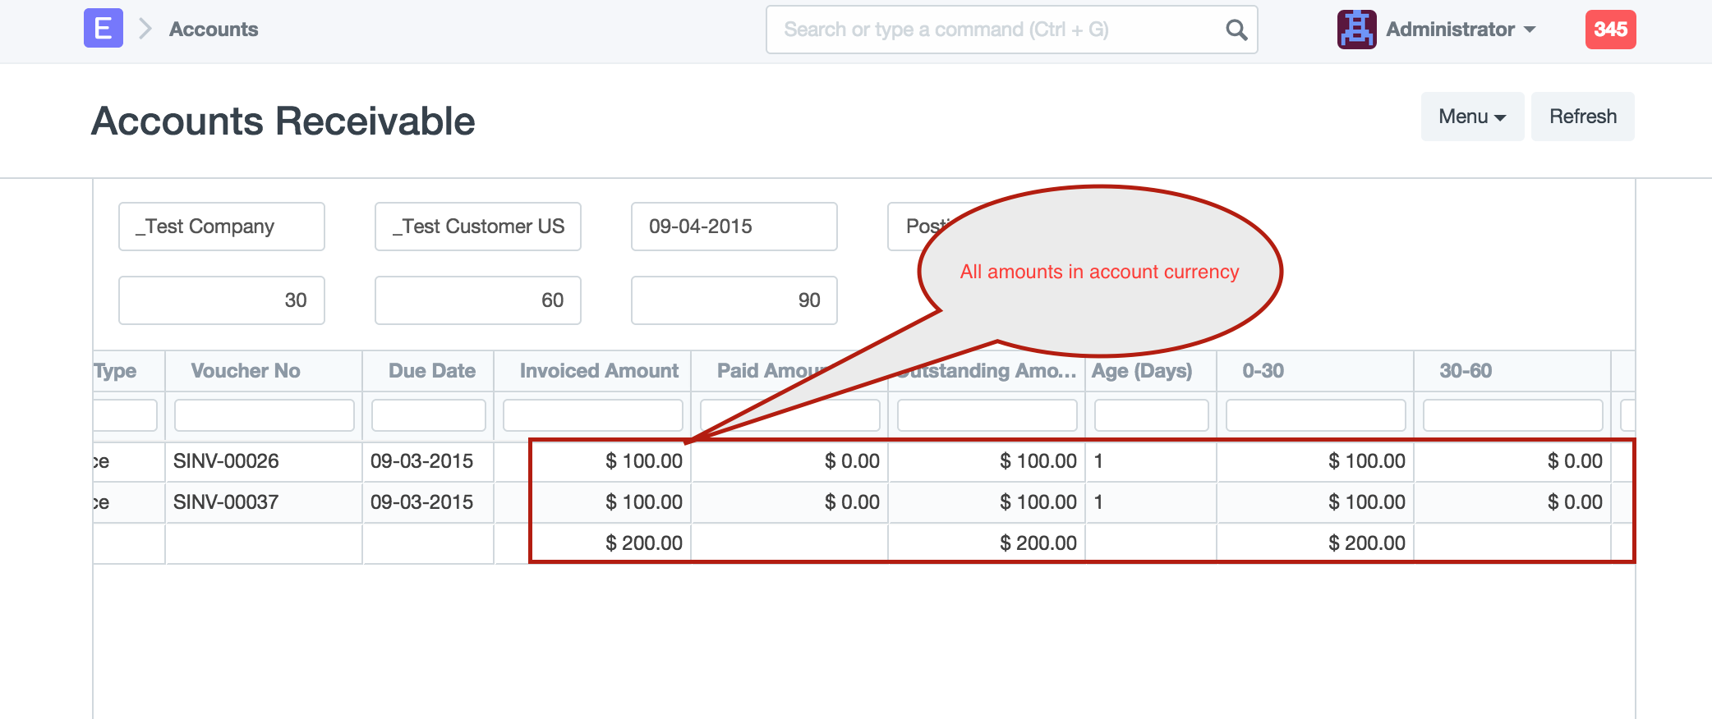Viewport: 1712px width, 719px height.
Task: Click the search magnifier icon
Action: 1236,30
